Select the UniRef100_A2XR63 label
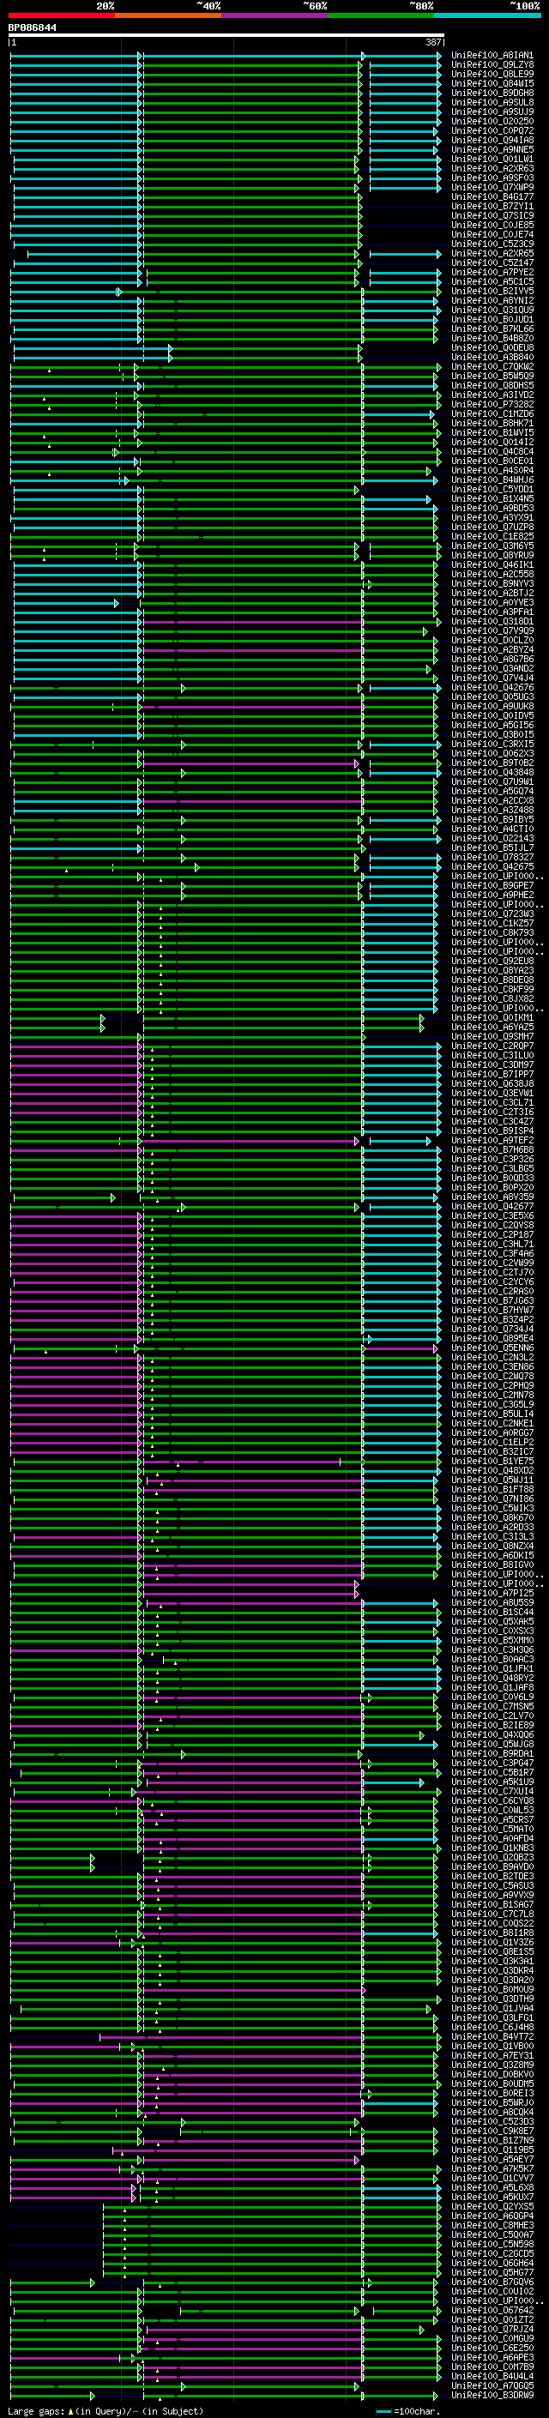Image resolution: width=549 pixels, height=2418 pixels. (x=492, y=169)
